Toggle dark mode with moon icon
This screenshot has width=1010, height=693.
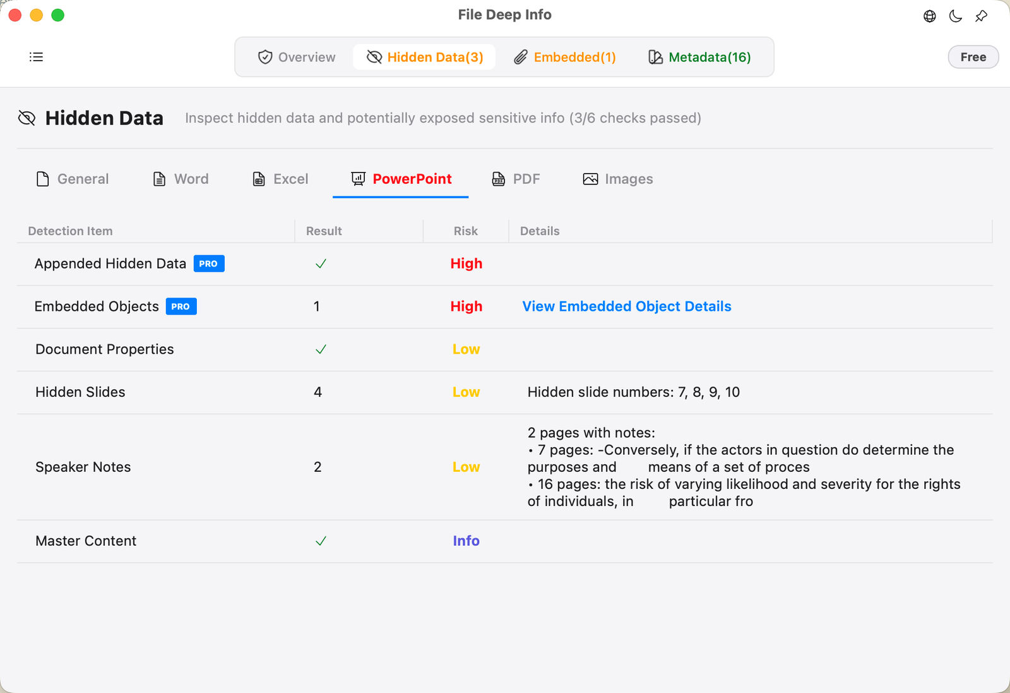tap(955, 16)
